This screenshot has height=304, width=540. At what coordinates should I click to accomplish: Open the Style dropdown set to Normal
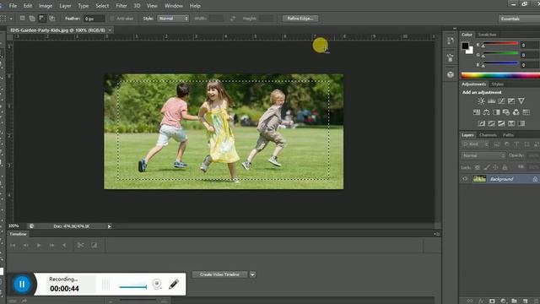point(173,19)
